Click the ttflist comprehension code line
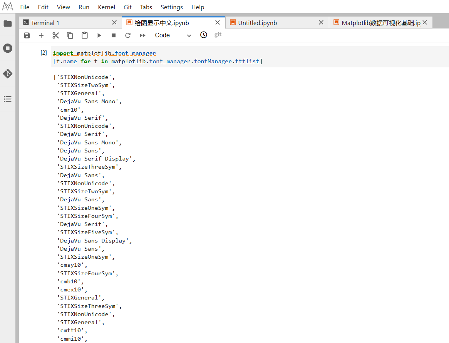 click(158, 61)
